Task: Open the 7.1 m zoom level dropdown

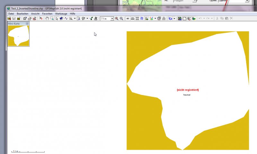Action: pyautogui.click(x=112, y=19)
